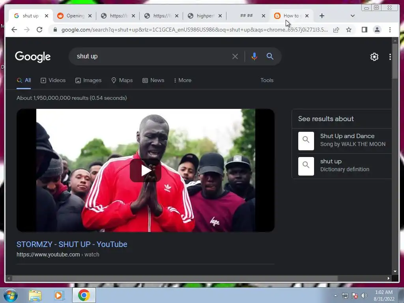Switch to the 'highperf' tab
This screenshot has width=404, height=303.
[x=204, y=16]
